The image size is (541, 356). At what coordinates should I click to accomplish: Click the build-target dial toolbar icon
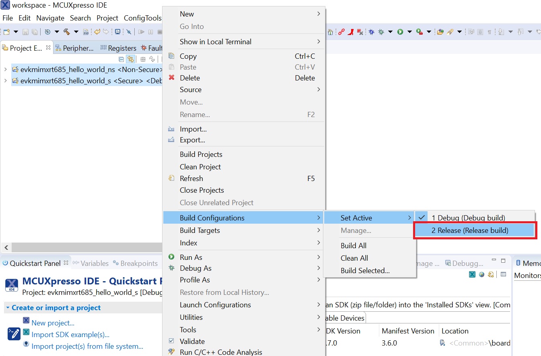point(47,32)
